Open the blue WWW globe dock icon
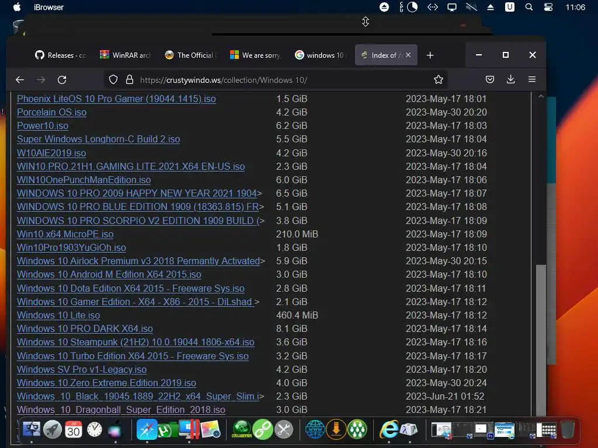 point(315,429)
